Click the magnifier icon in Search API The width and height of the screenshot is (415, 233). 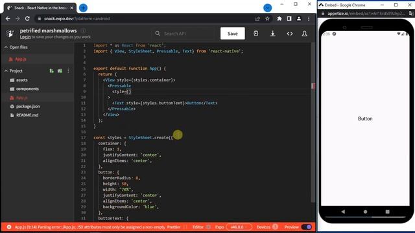click(x=158, y=34)
